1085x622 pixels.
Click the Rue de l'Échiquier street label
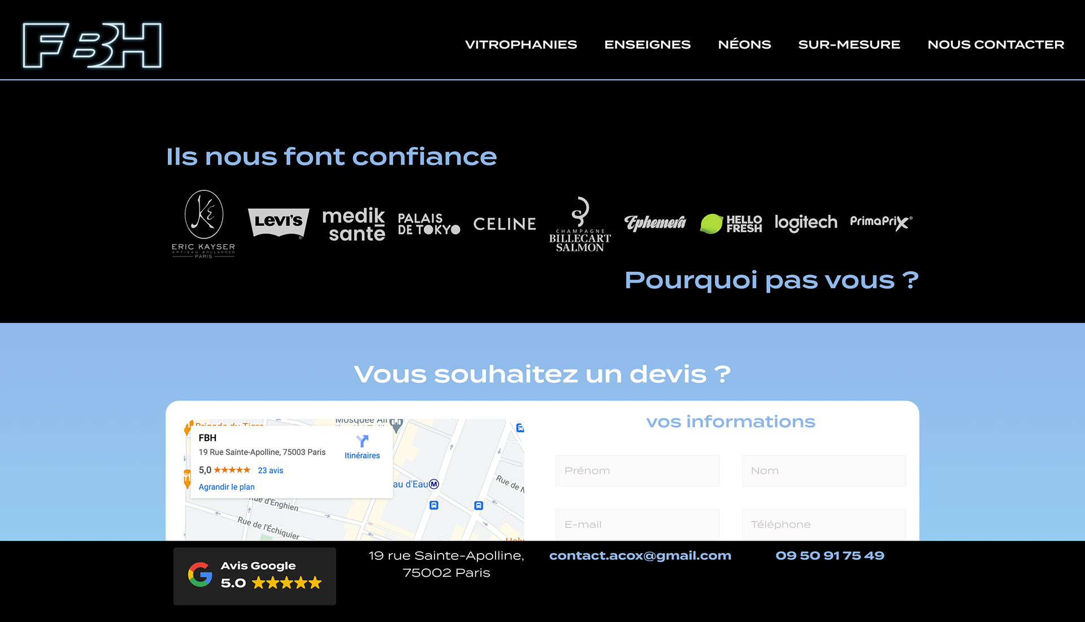(x=268, y=528)
